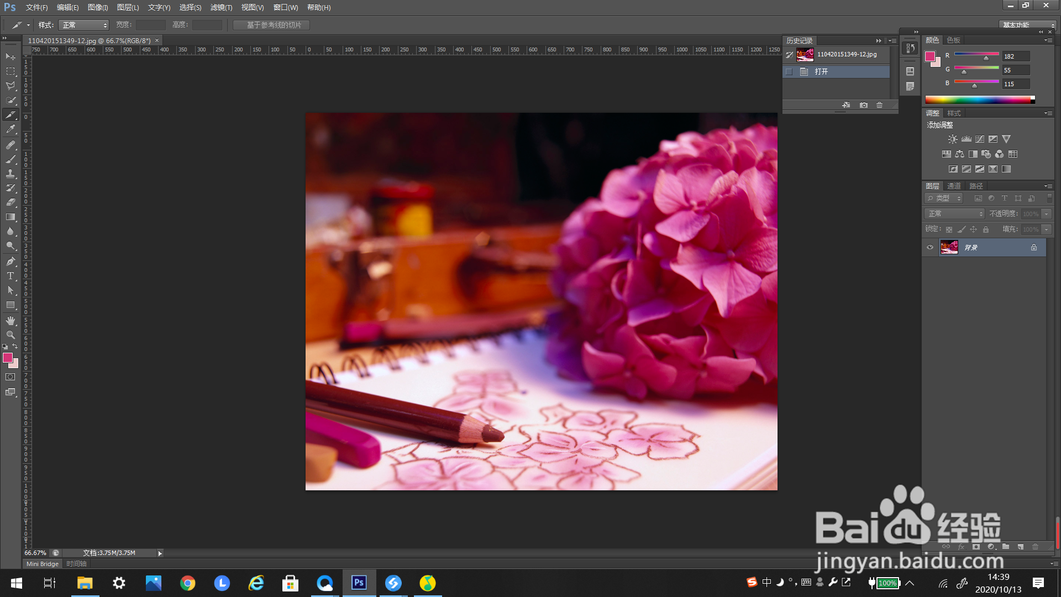Click the 基于参考线的切片 button
Image resolution: width=1061 pixels, height=597 pixels.
tap(271, 25)
